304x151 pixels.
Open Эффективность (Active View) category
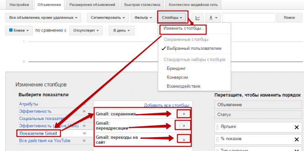click(49, 126)
